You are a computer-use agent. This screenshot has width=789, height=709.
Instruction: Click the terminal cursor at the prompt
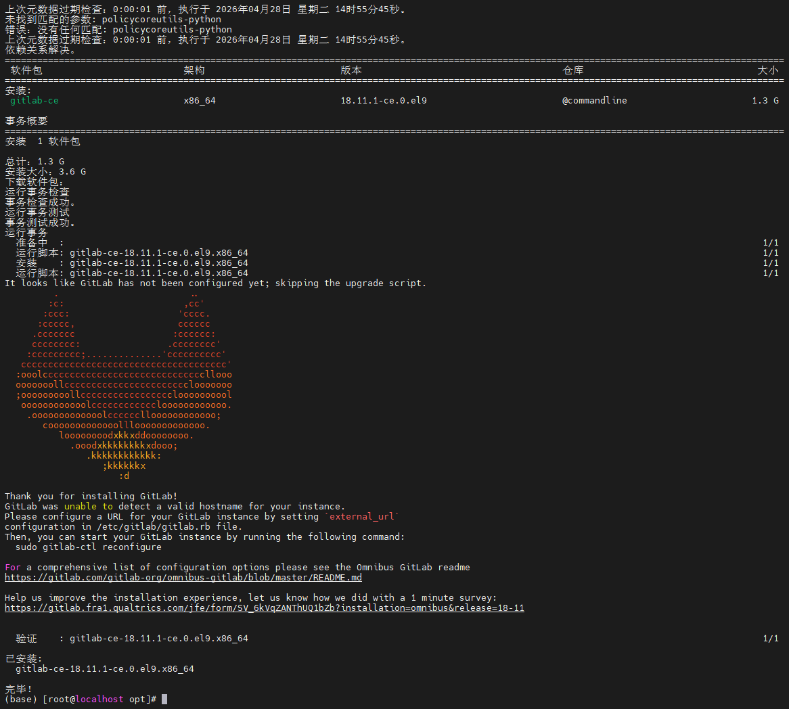click(x=164, y=700)
